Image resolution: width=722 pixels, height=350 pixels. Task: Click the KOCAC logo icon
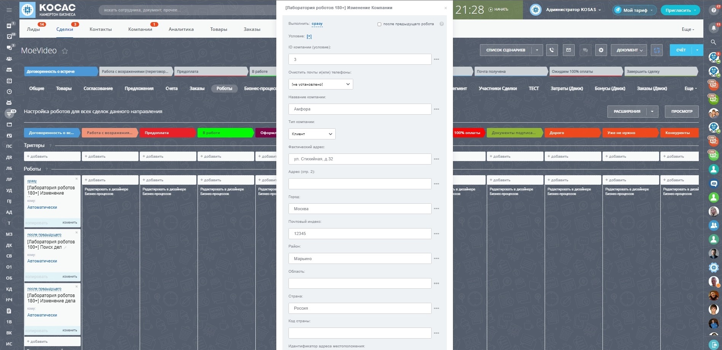pos(27,10)
